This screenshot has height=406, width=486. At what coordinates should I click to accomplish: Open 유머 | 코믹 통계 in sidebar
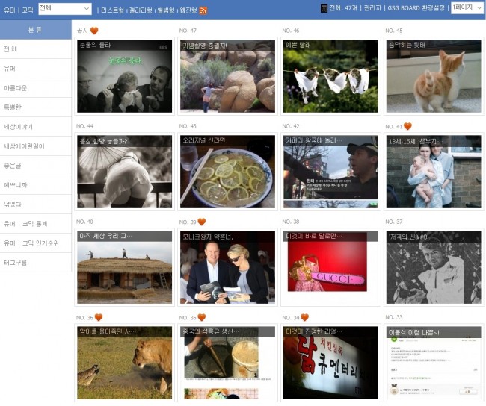(x=36, y=223)
